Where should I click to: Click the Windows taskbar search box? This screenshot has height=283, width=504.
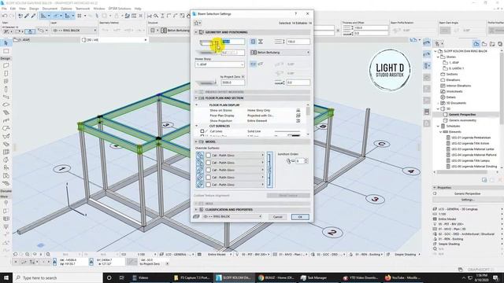click(x=57, y=277)
